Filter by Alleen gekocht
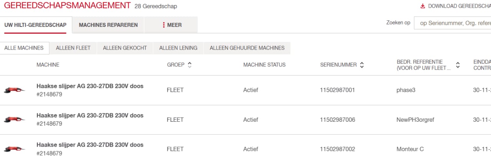This screenshot has width=491, height=164. [x=125, y=48]
